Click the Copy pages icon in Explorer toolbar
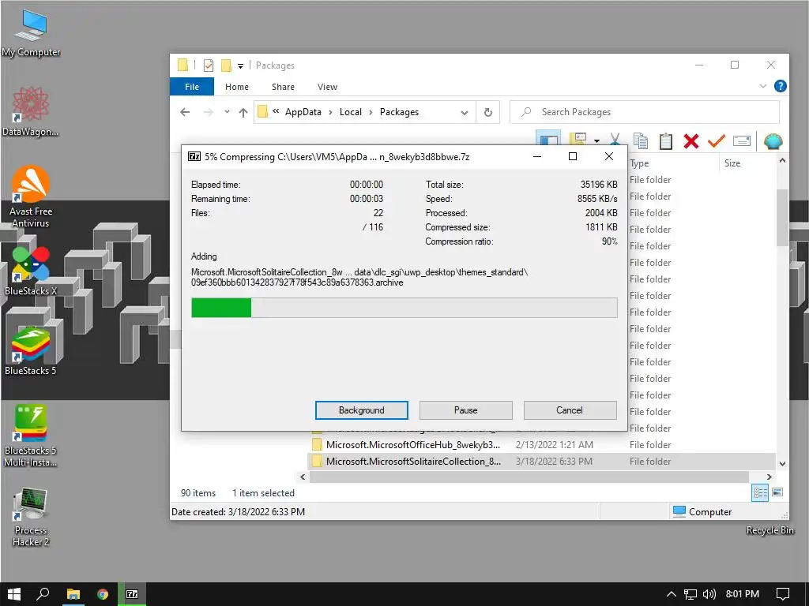 click(x=641, y=140)
